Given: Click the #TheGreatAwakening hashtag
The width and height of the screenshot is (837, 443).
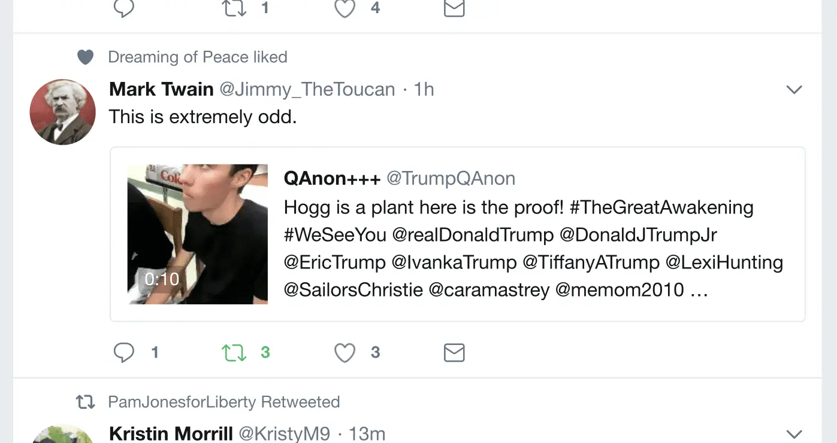Looking at the screenshot, I should [x=661, y=207].
